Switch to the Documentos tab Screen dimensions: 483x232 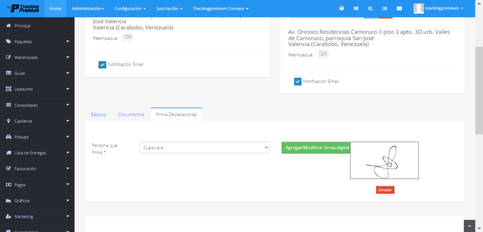pyautogui.click(x=131, y=114)
